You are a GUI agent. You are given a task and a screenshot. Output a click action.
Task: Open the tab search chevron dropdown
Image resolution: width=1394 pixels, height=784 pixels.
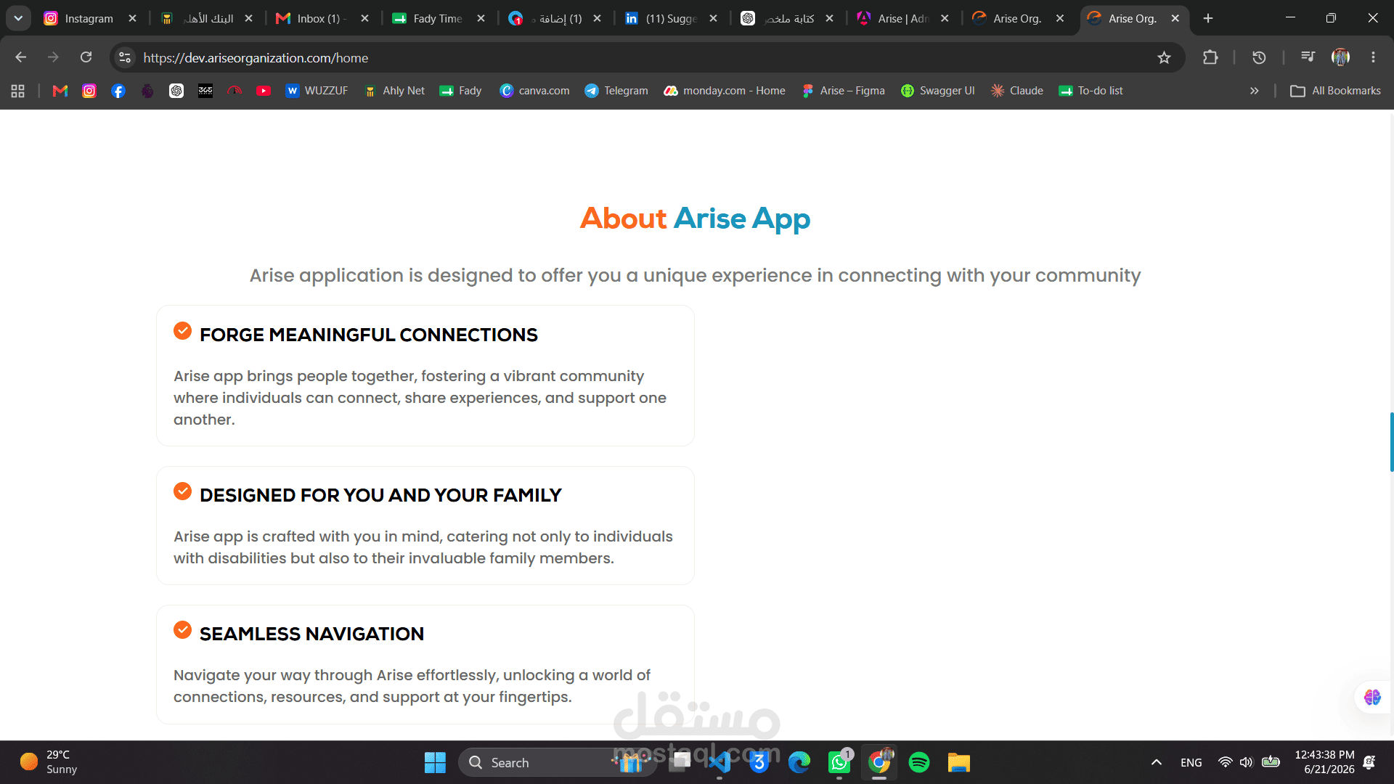point(18,18)
